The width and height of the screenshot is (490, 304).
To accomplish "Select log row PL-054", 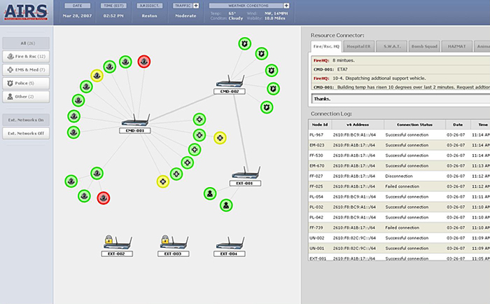I will pos(399,197).
